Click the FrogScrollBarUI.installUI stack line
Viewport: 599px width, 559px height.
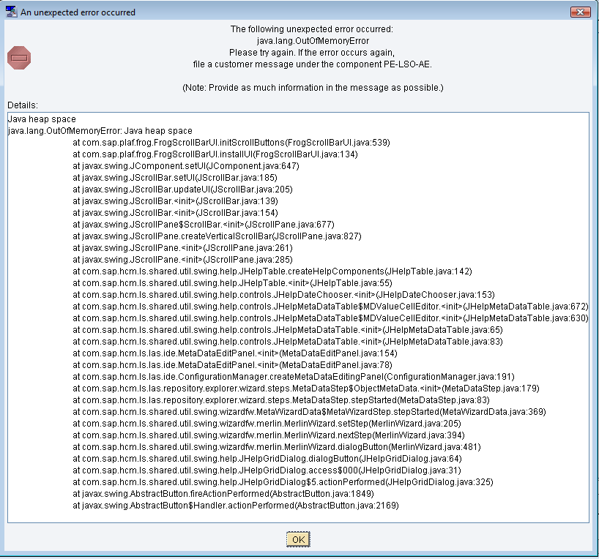[x=215, y=154]
